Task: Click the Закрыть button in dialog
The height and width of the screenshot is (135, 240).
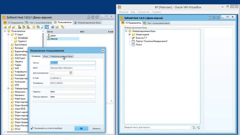Action: 96,128
